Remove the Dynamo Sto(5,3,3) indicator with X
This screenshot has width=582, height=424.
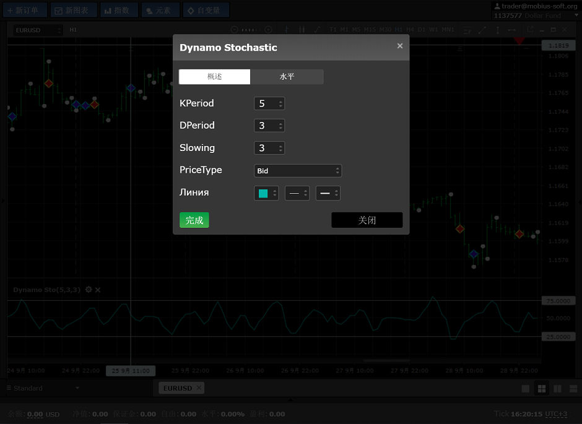(98, 290)
